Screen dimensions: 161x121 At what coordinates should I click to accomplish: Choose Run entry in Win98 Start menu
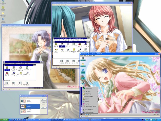pos(90,107)
